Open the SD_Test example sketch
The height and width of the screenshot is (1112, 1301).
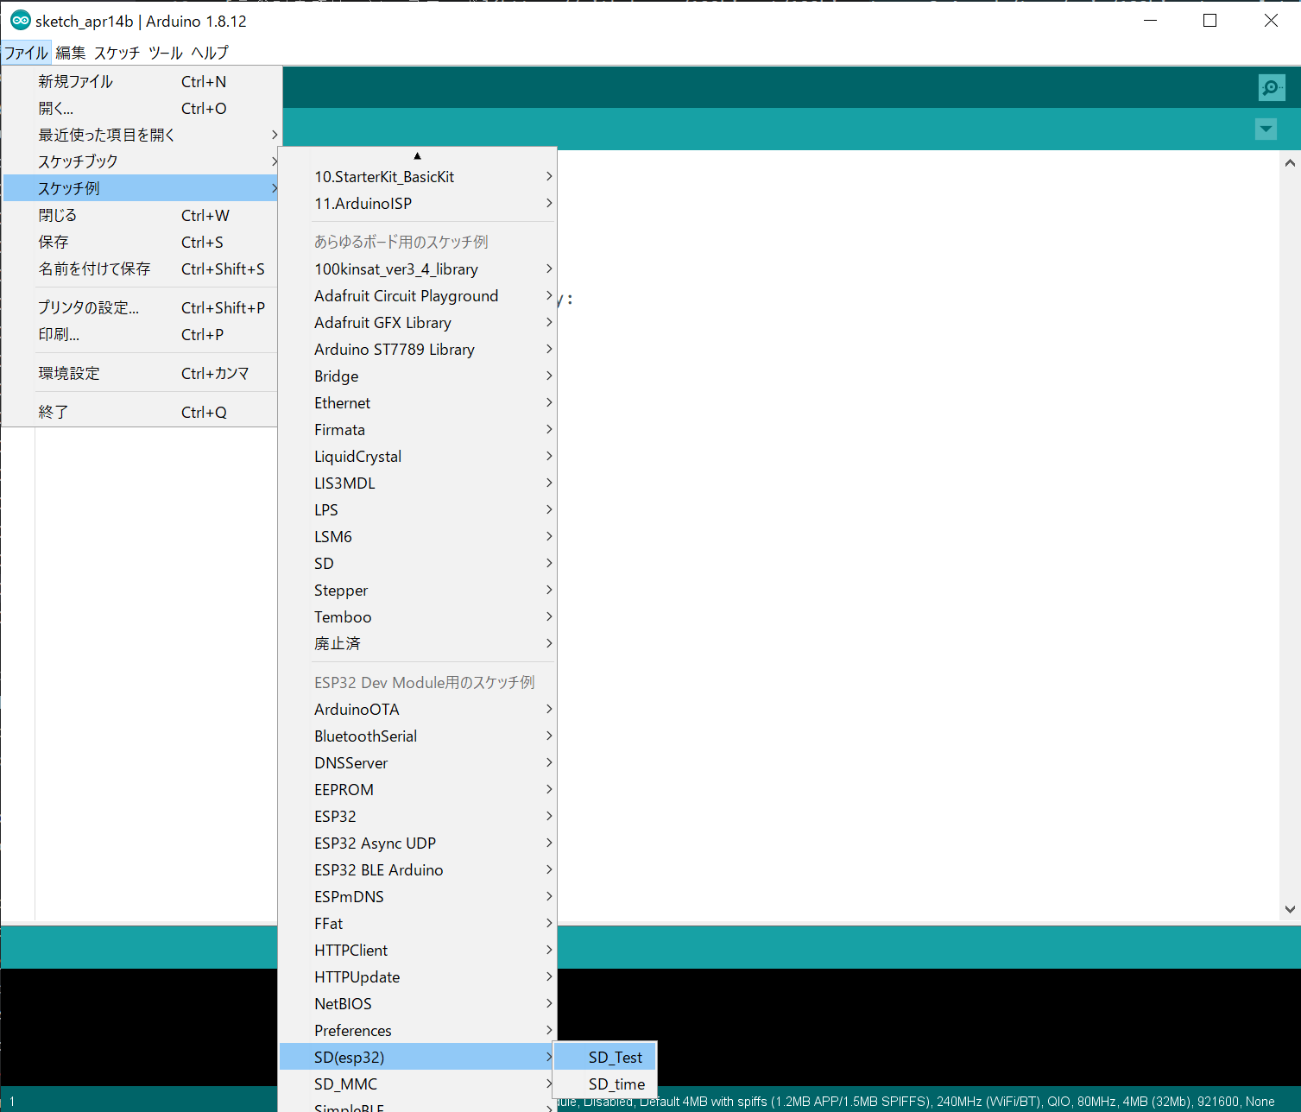[x=614, y=1057]
